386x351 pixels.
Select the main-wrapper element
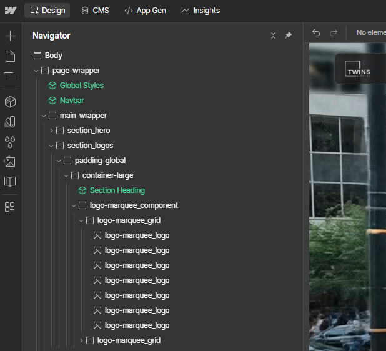pyautogui.click(x=83, y=116)
